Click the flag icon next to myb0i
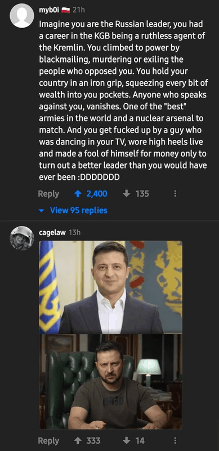 [x=66, y=10]
